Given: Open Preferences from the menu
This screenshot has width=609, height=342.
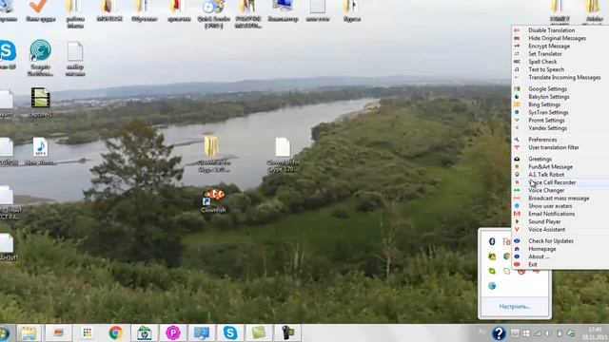Looking at the screenshot, I should [x=542, y=140].
